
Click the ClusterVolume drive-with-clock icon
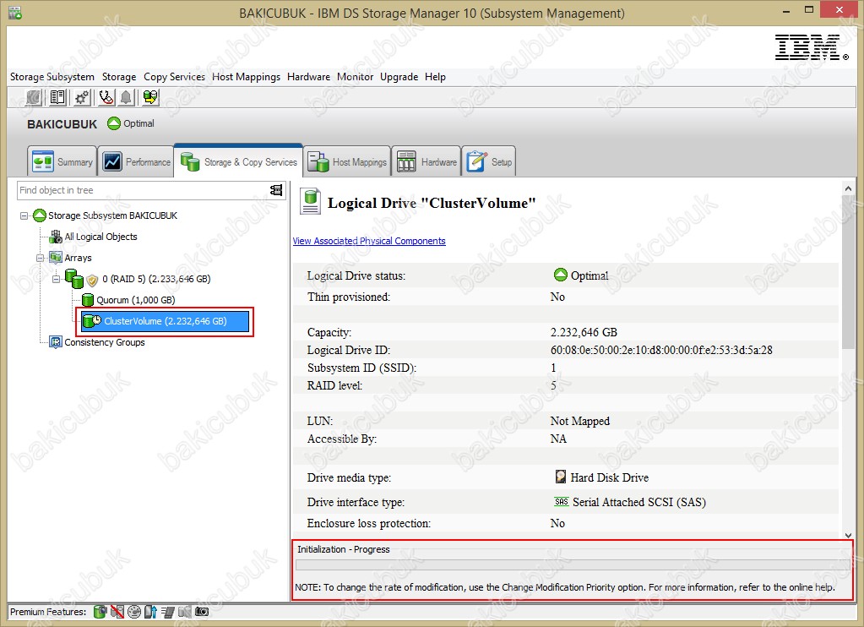click(91, 321)
